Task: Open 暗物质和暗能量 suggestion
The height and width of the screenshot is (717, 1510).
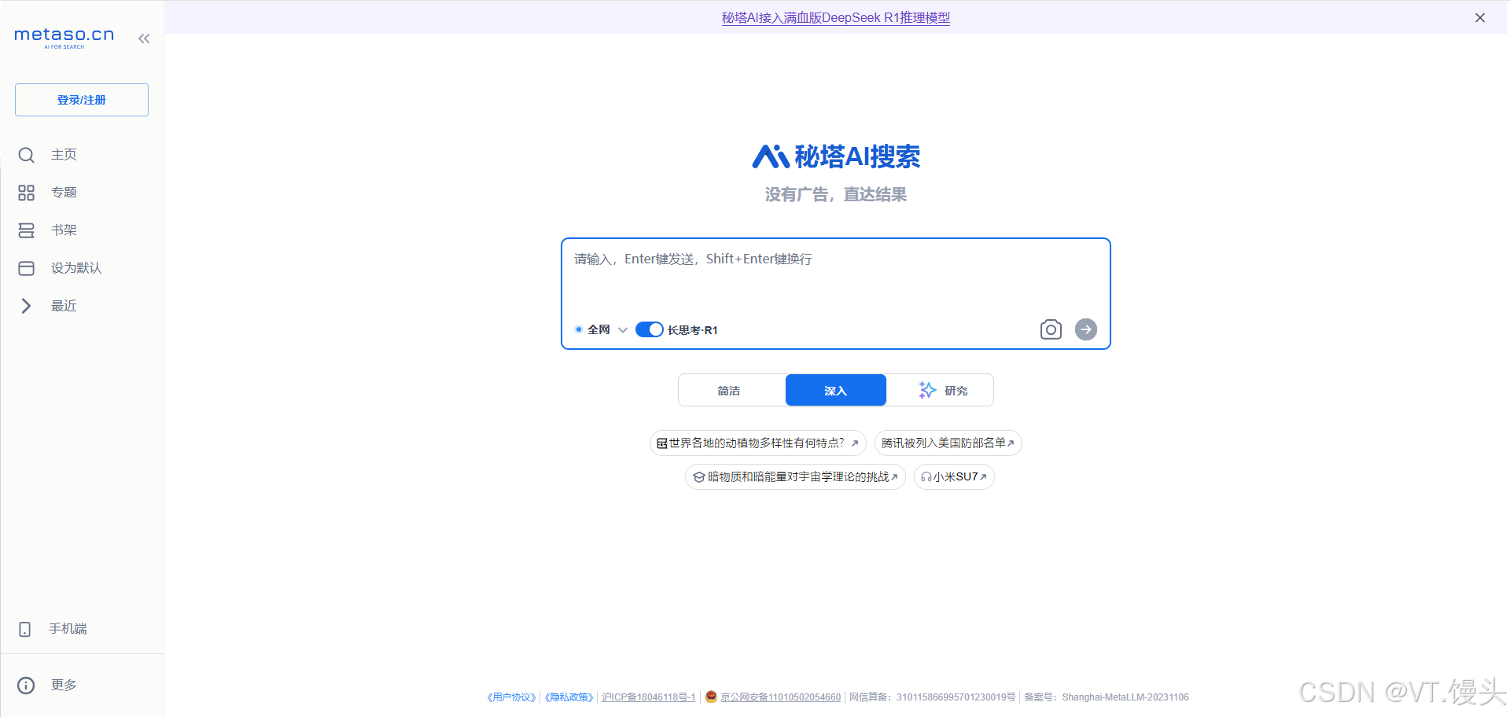Action: point(795,476)
